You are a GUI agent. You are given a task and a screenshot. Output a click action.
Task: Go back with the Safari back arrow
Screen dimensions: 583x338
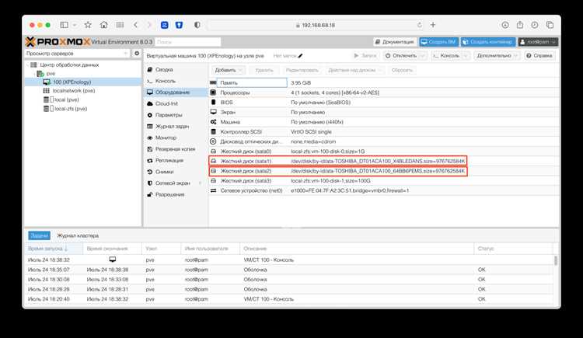[x=136, y=25]
